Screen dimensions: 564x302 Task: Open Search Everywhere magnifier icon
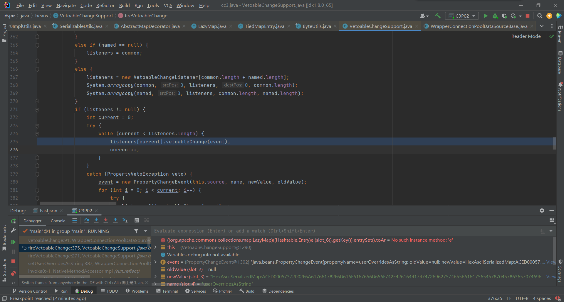point(540,16)
